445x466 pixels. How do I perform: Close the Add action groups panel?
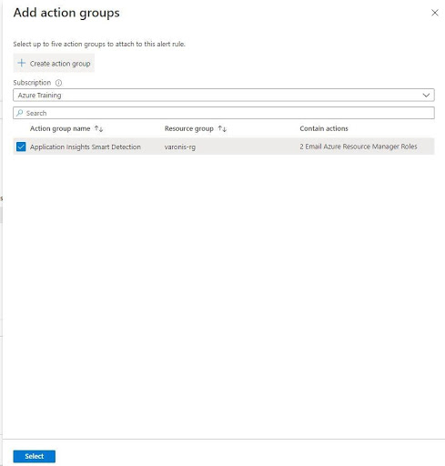435,13
